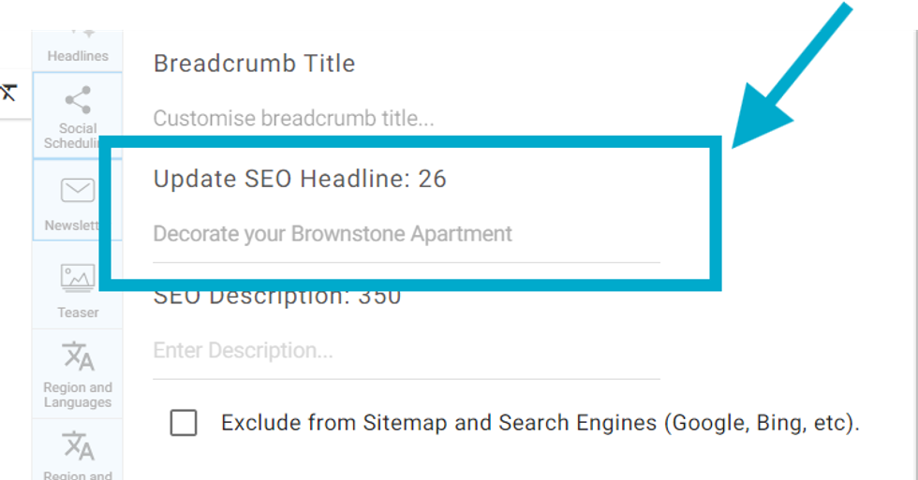The width and height of the screenshot is (918, 480).
Task: Click the Breadcrumb Title heading
Action: click(254, 64)
